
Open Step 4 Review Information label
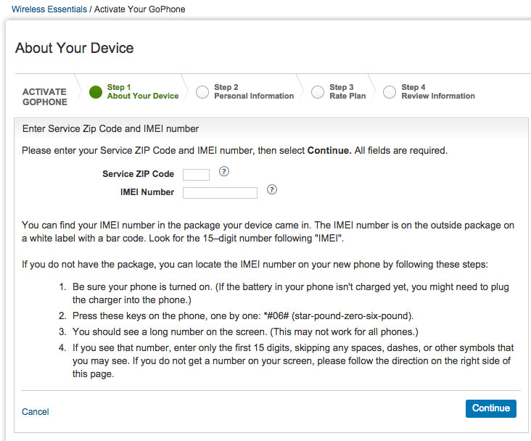tap(438, 92)
